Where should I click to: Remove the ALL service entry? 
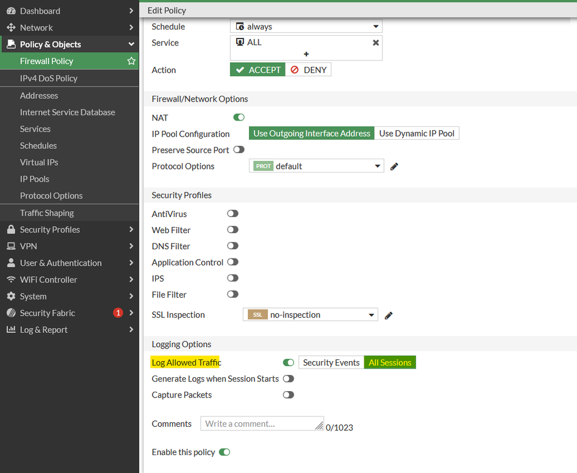click(375, 43)
